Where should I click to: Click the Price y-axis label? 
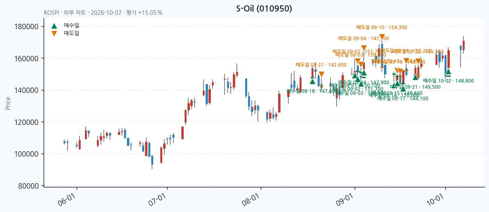tap(8, 103)
